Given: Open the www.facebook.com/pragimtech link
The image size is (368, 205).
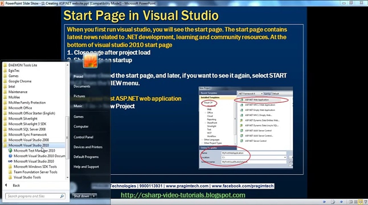Looking at the screenshot, I should (x=242, y=186).
